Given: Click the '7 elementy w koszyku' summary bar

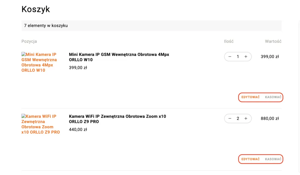Looking at the screenshot, I should click(x=151, y=26).
